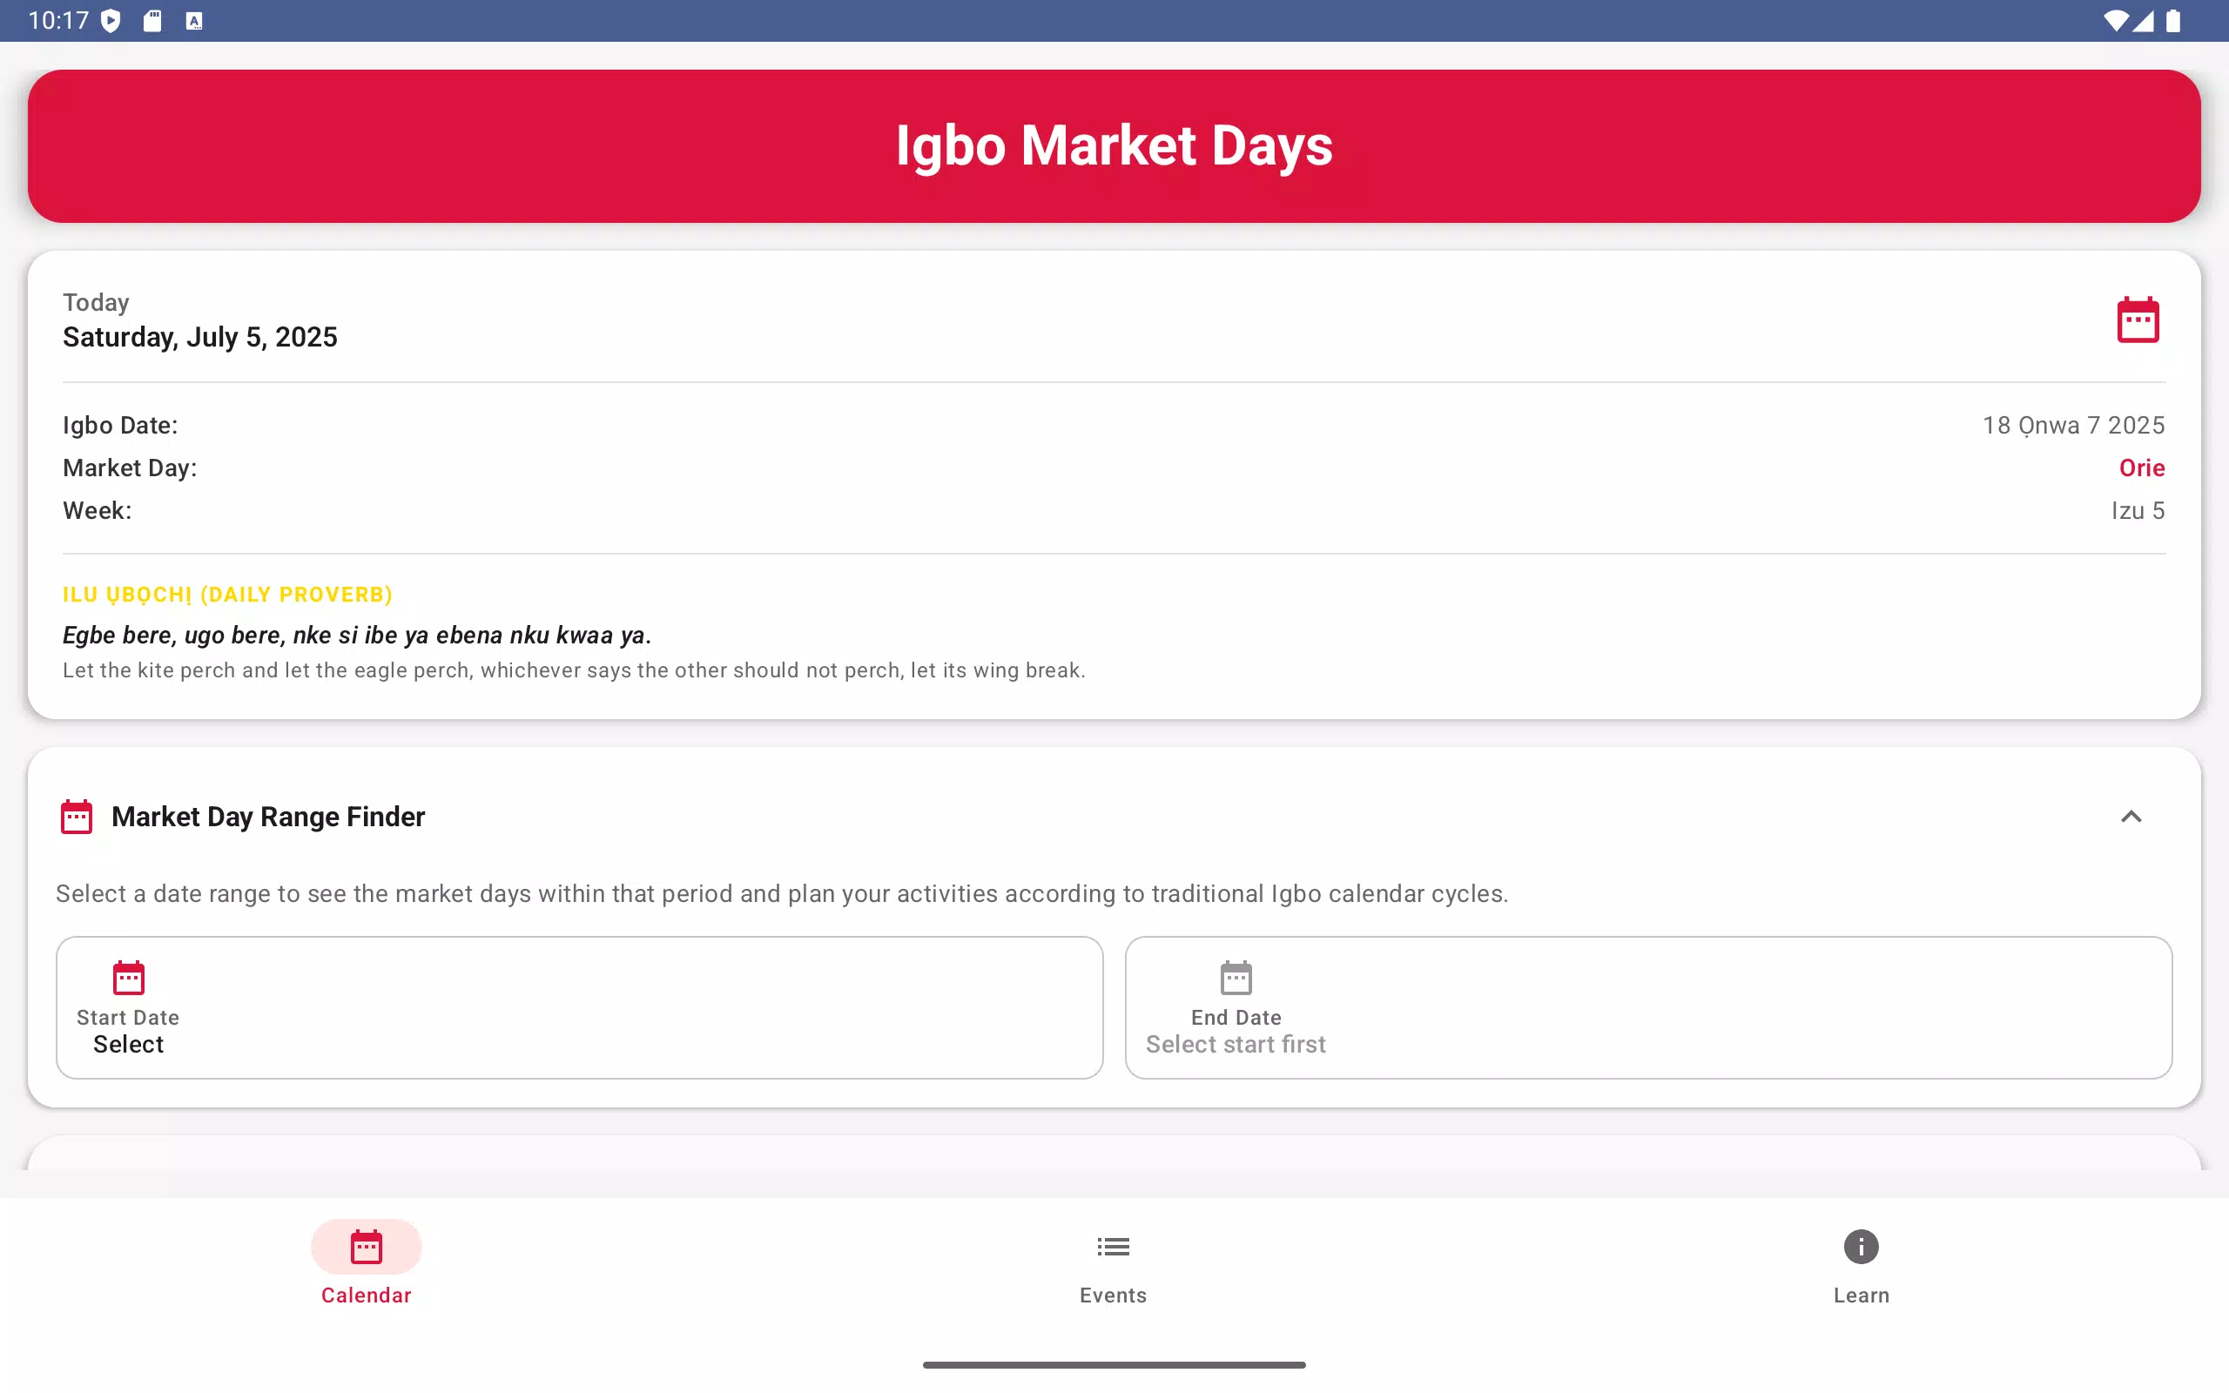Image resolution: width=2229 pixels, height=1393 pixels.
Task: Open the date picker calendar icon beside Today
Action: click(x=2138, y=320)
